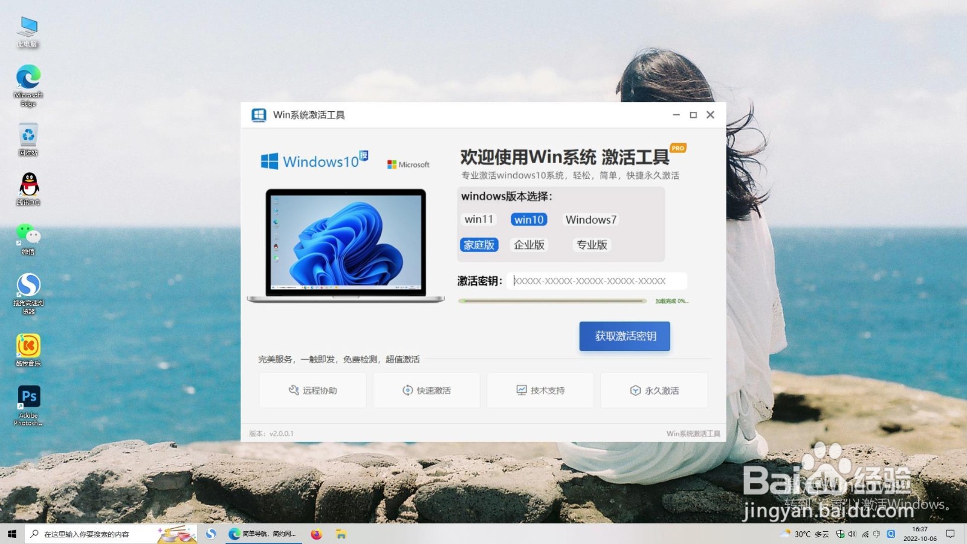
Task: Open the notification center icon
Action: click(x=951, y=534)
